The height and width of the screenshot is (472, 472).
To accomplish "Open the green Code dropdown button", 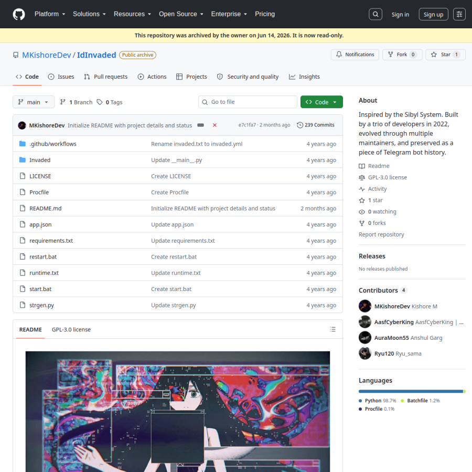I will (321, 102).
